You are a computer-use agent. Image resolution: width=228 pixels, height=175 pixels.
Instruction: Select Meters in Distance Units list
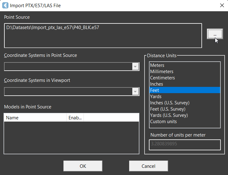pos(157,65)
